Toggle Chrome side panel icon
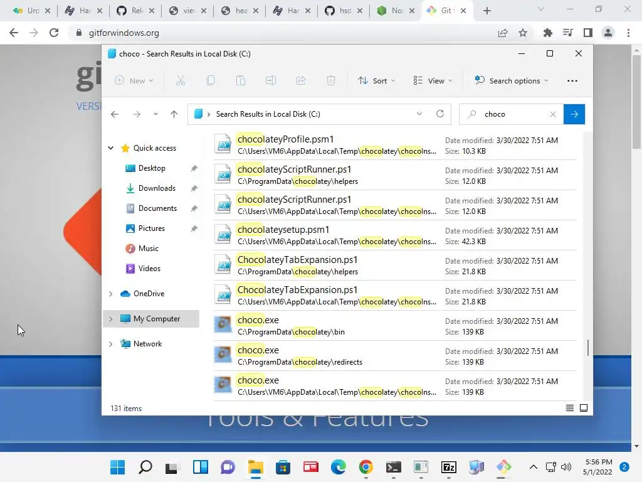 coord(588,33)
